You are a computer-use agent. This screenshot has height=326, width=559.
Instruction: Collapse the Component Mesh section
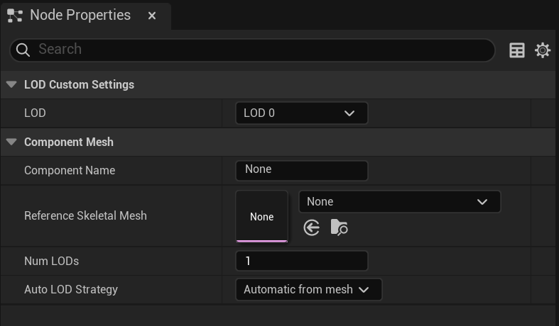(x=11, y=142)
